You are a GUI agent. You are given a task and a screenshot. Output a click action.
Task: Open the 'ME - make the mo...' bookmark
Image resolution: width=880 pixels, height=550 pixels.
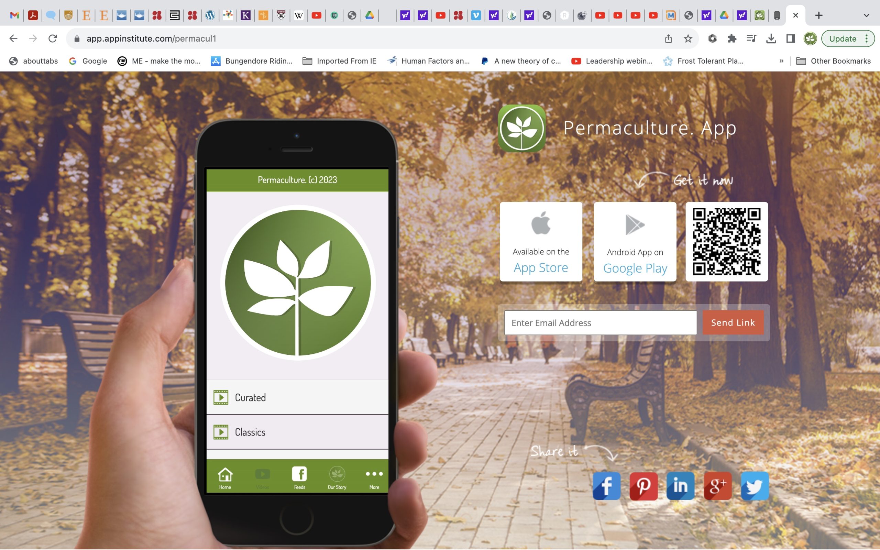coord(159,61)
